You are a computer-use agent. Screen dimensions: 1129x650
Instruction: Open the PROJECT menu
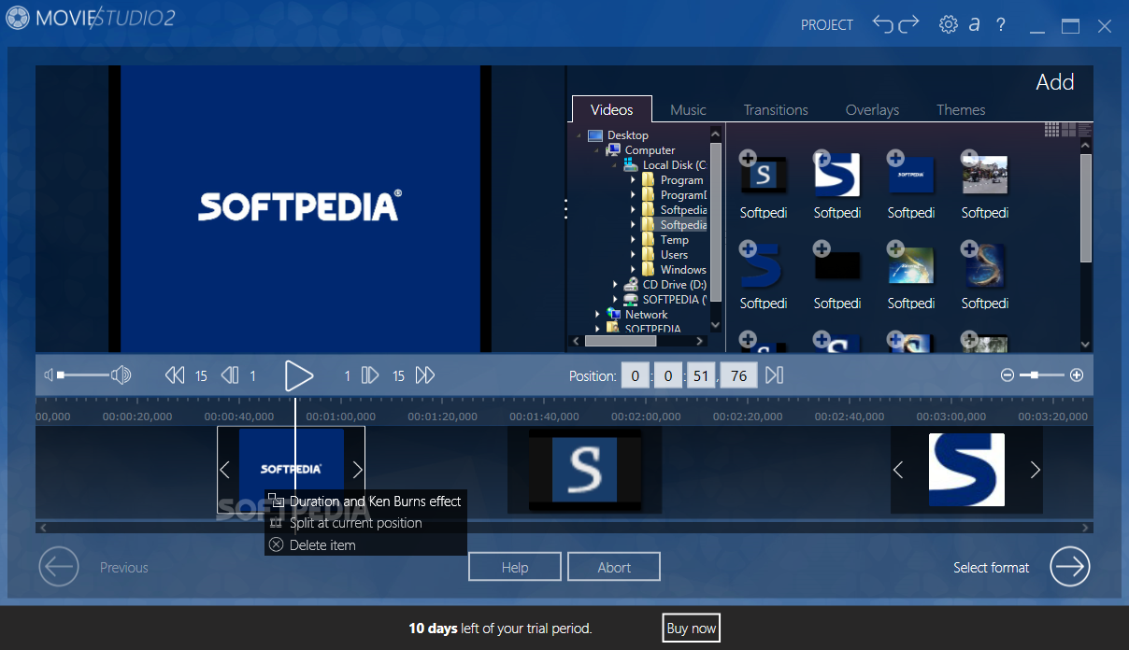827,25
